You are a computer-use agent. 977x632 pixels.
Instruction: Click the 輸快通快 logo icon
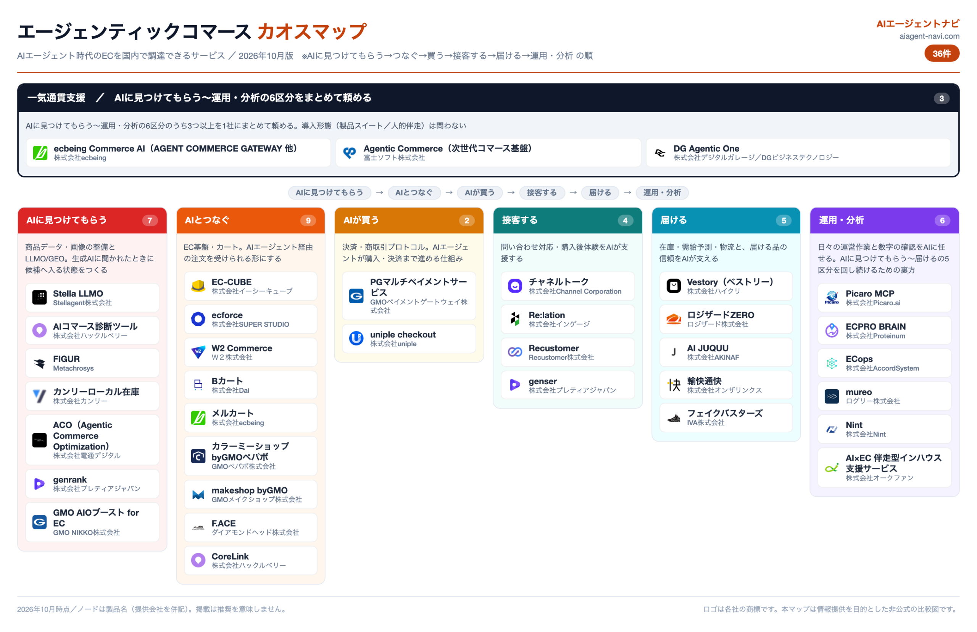[673, 385]
